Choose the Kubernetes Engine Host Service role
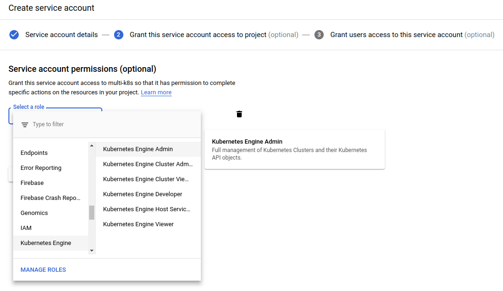 coord(148,209)
